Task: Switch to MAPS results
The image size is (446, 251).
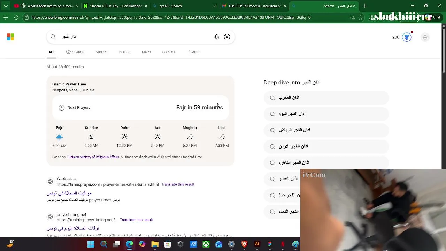Action: coord(146,52)
